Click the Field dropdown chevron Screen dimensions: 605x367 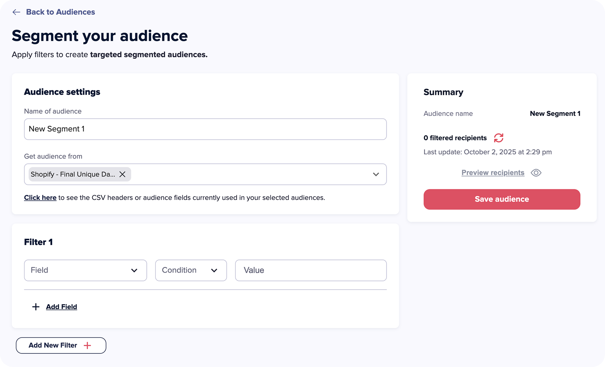pos(134,270)
